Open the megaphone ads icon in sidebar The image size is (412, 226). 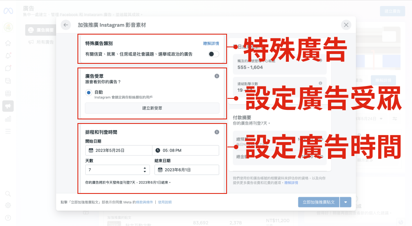[x=8, y=106]
